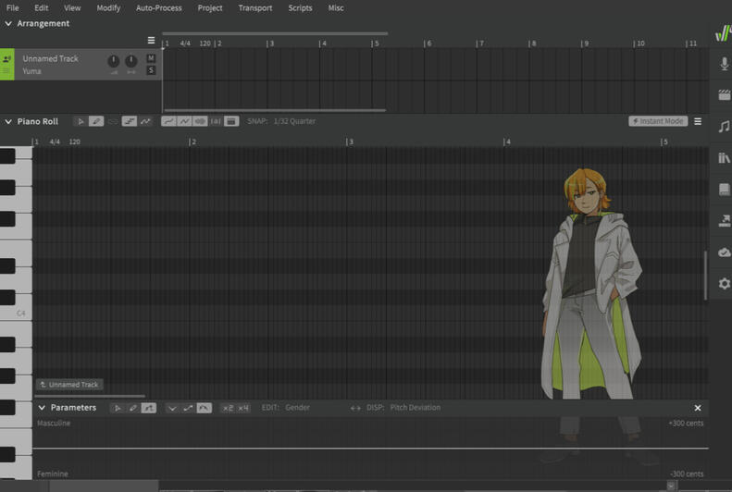Close the Parameters panel
Screen dimensions: 732x492
coord(698,408)
